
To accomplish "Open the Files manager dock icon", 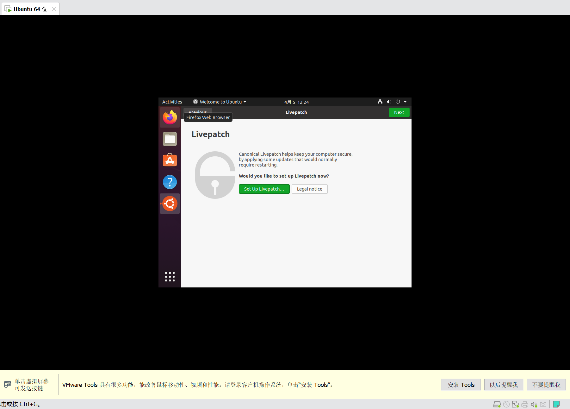I will (170, 139).
